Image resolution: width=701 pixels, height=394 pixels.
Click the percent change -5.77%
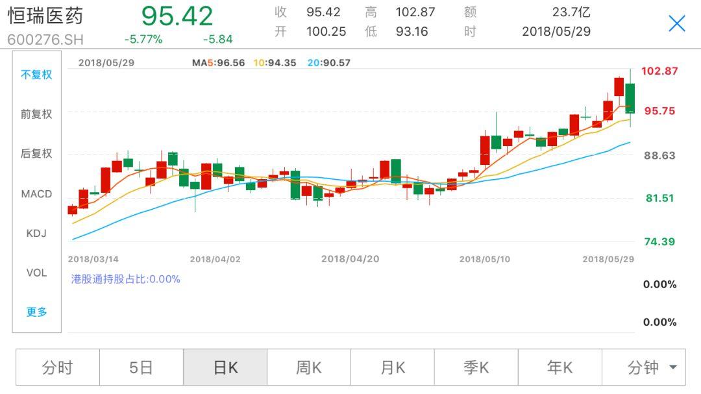pos(143,40)
